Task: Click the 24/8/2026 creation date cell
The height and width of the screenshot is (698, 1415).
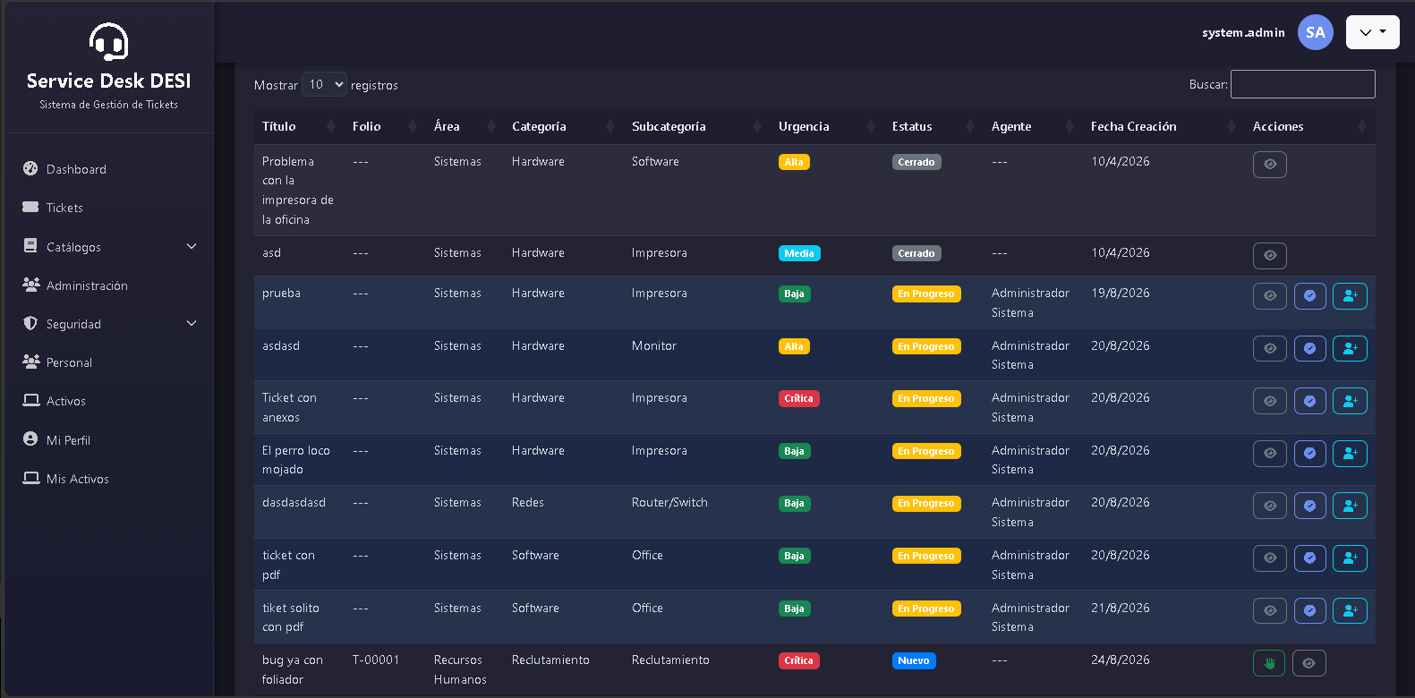Action: 1121,660
